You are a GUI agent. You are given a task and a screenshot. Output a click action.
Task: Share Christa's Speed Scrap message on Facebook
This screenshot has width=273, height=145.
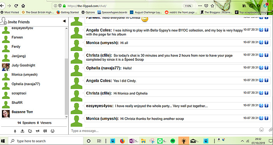(266, 55)
